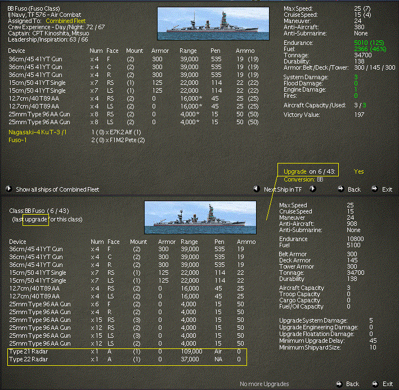Go to previous ship in TF arrow
The height and width of the screenshot is (390, 399).
coord(257,189)
